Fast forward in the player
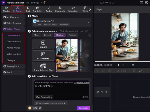The height and width of the screenshot is (112, 150). click(x=133, y=65)
